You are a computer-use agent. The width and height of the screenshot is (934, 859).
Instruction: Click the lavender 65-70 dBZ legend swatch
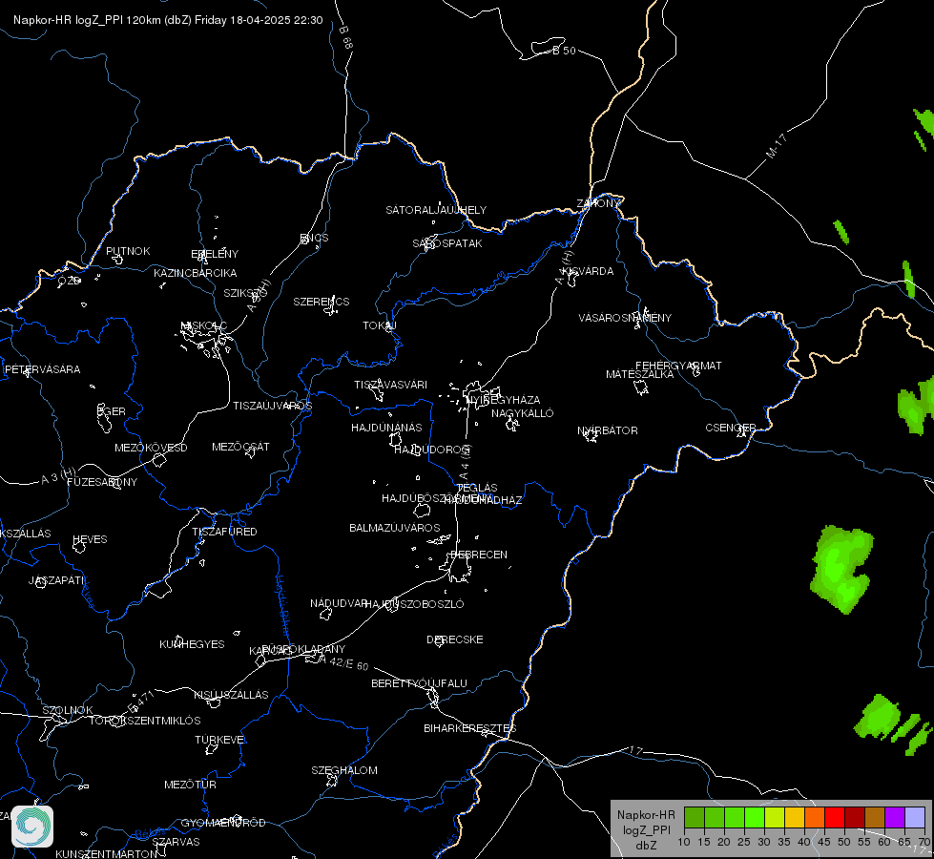tap(915, 818)
